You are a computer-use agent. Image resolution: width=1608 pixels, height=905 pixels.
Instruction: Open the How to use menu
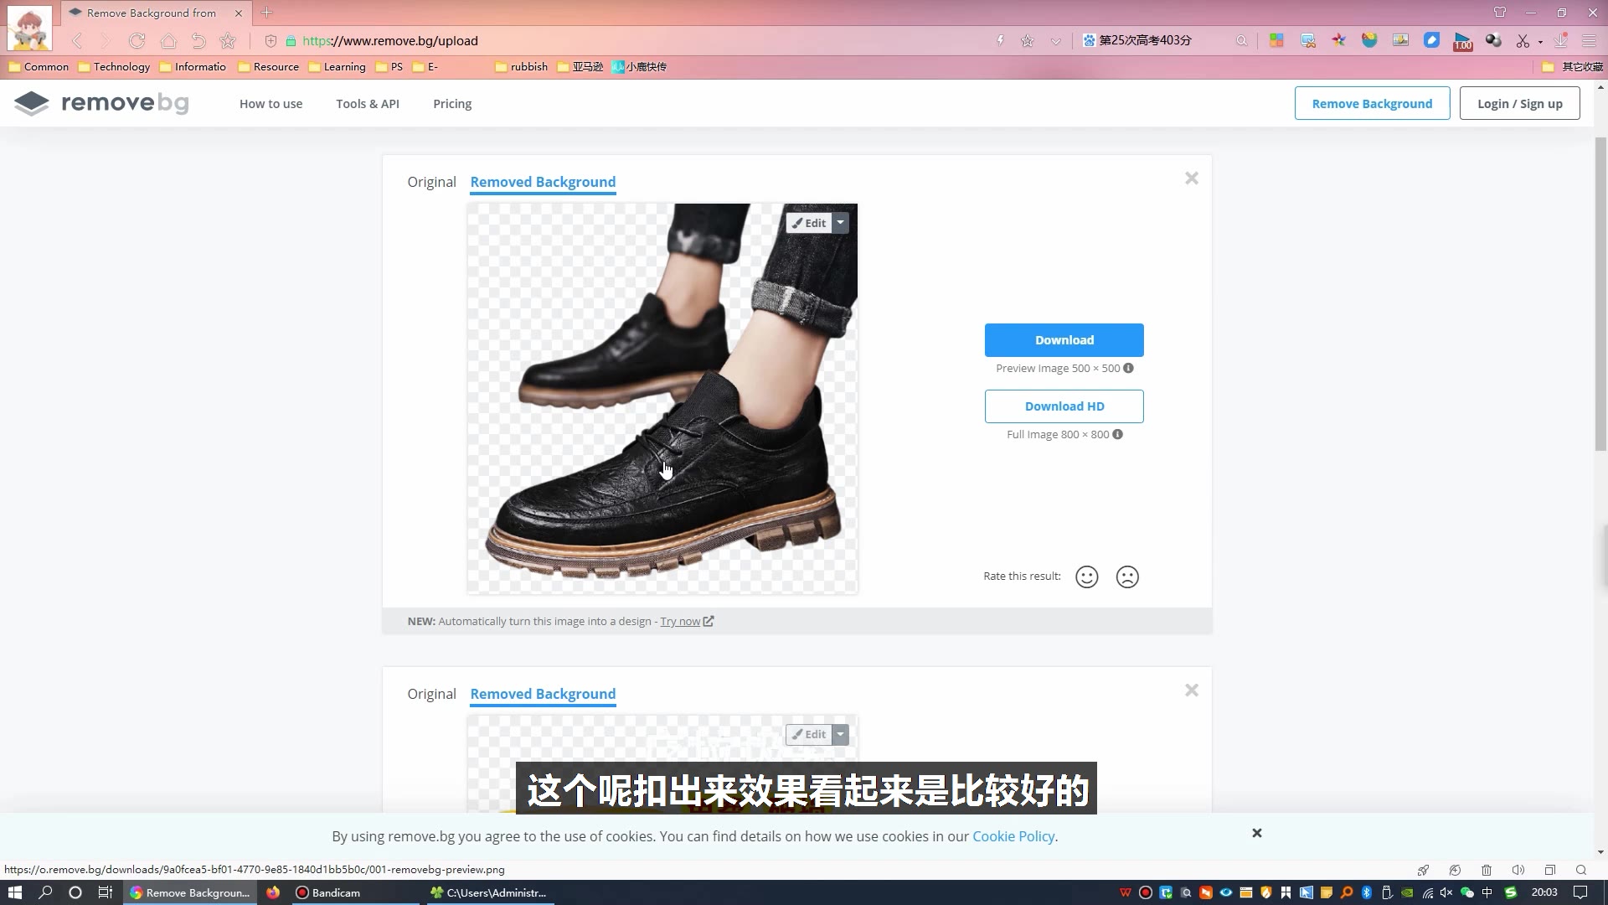coord(271,103)
